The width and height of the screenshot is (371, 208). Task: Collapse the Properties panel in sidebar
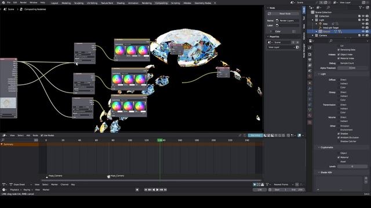tap(274, 36)
